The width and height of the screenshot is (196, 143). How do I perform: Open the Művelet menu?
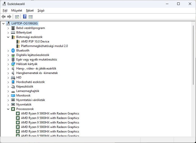pyautogui.click(x=17, y=10)
